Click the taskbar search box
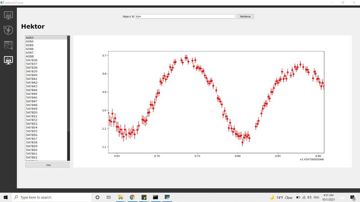This screenshot has height=202, width=360. (52, 197)
